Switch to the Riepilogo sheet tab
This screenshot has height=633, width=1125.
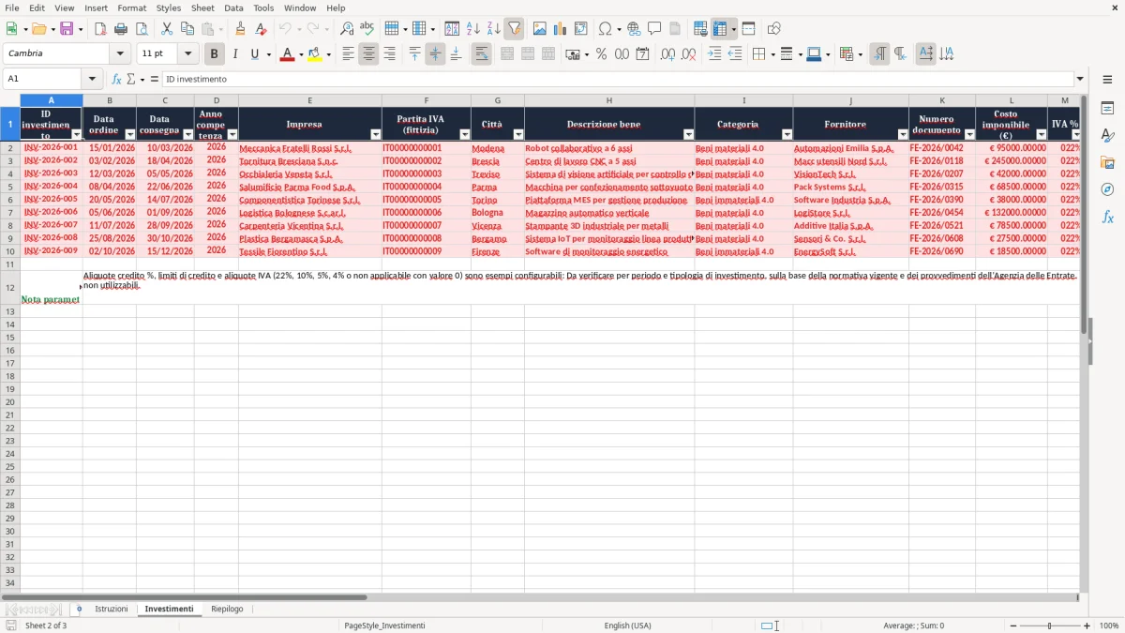pos(227,610)
